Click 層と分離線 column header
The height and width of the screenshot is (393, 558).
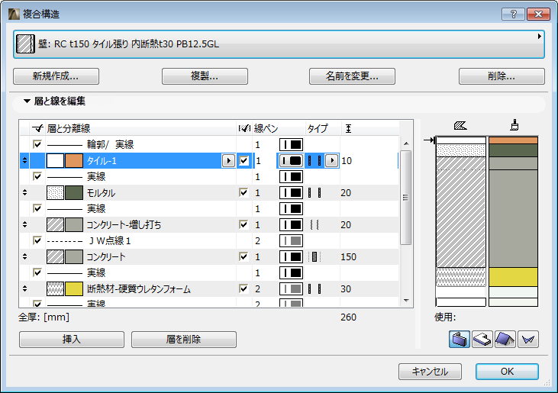pyautogui.click(x=69, y=128)
